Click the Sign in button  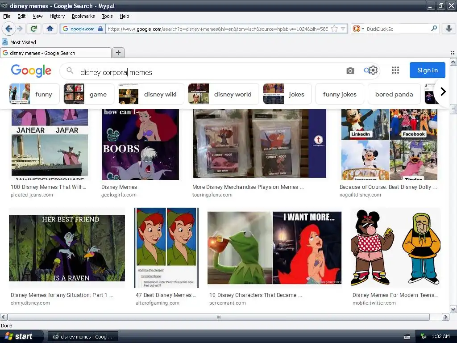pos(427,70)
